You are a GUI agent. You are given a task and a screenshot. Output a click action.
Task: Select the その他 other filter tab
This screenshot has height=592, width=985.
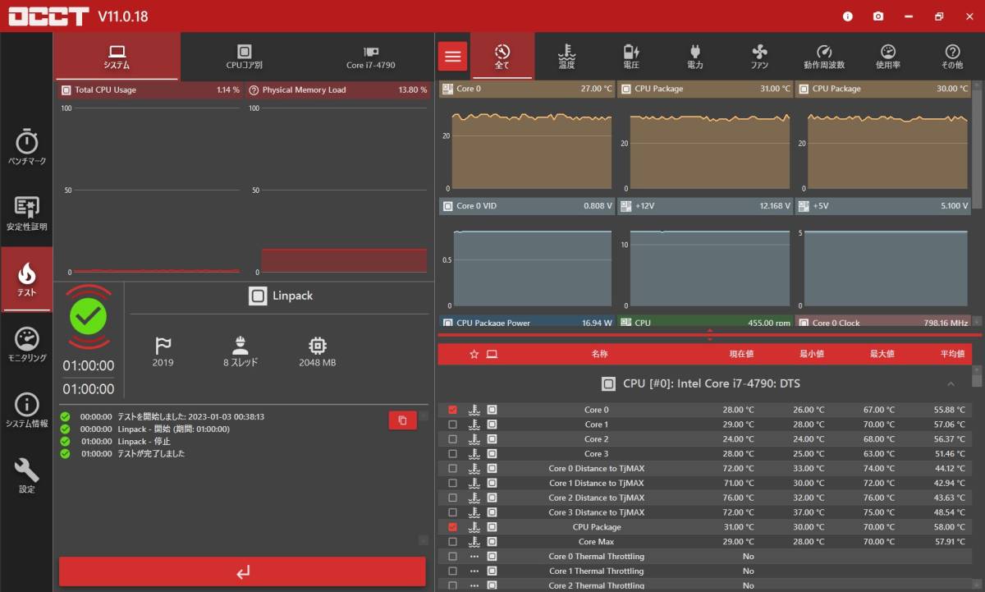952,57
